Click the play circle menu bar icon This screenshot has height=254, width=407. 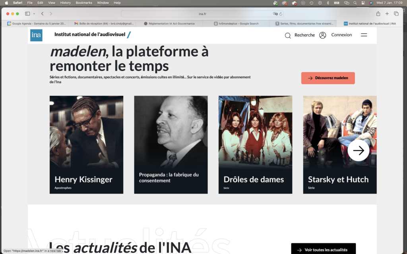tap(320, 3)
